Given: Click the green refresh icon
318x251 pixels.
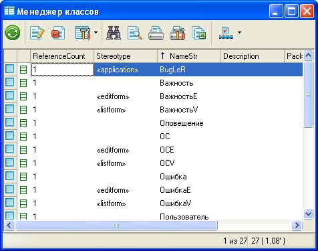Looking at the screenshot, I should pyautogui.click(x=13, y=33).
